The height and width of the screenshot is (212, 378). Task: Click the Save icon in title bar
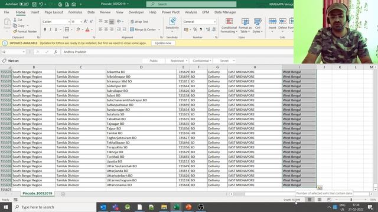tap(34, 4)
